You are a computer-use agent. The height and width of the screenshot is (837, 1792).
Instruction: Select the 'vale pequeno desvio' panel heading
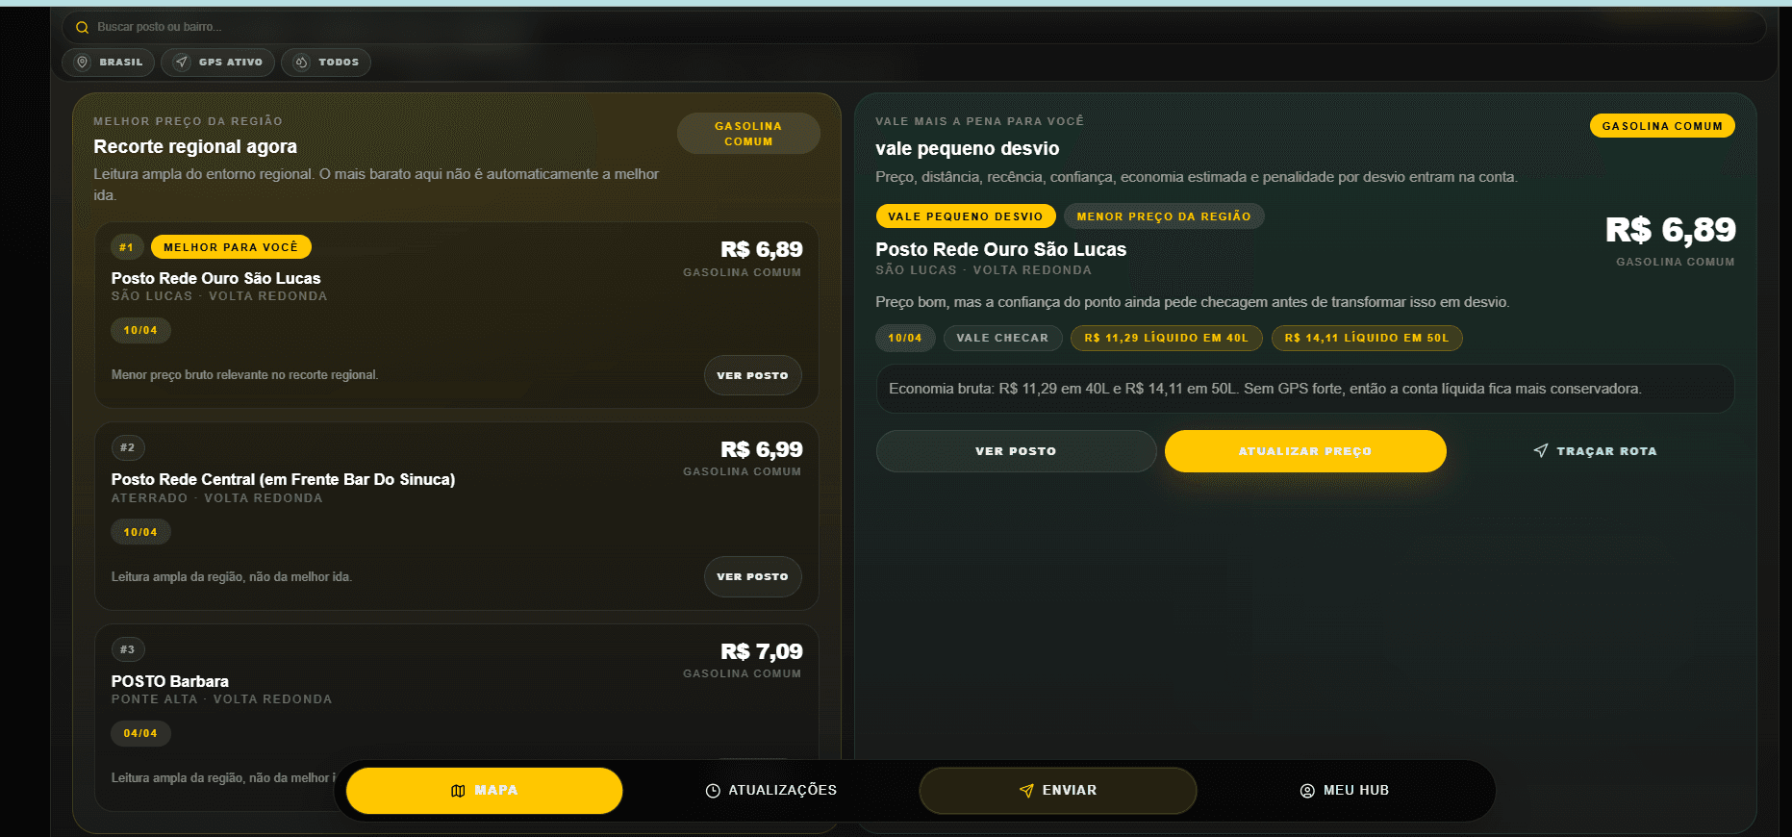click(968, 148)
